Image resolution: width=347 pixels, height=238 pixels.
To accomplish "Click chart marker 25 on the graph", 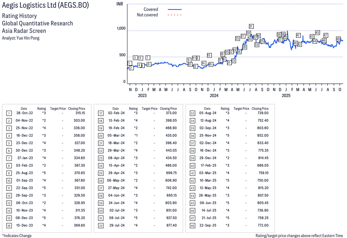I will (238, 38).
